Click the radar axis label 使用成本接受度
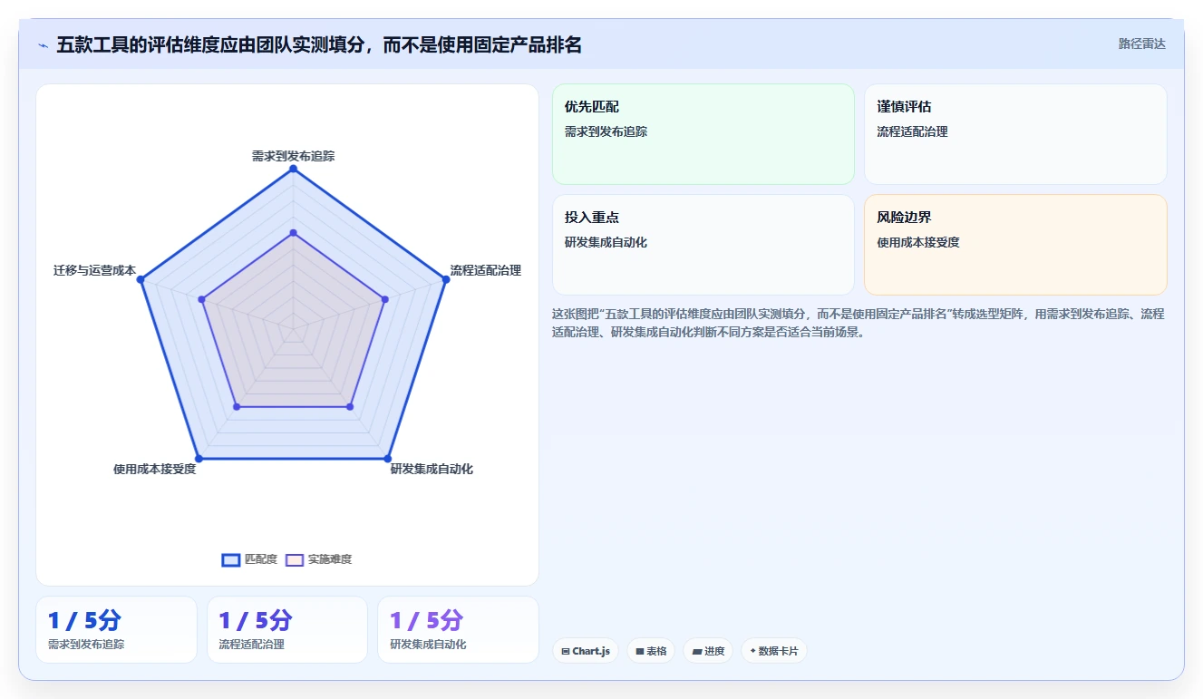 [x=154, y=469]
